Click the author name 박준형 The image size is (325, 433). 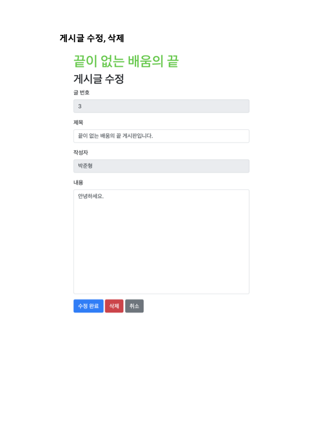85,166
